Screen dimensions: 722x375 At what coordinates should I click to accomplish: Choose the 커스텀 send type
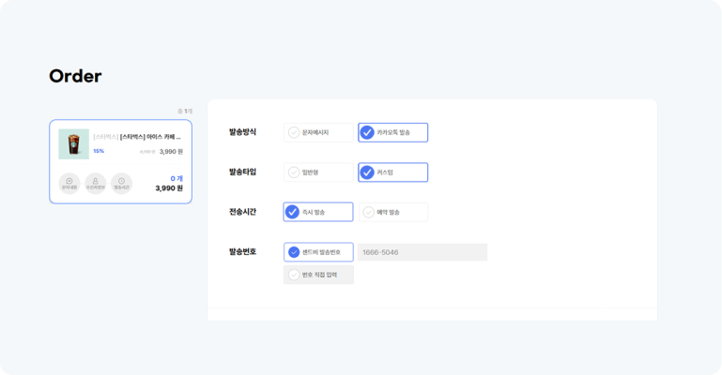pos(392,172)
